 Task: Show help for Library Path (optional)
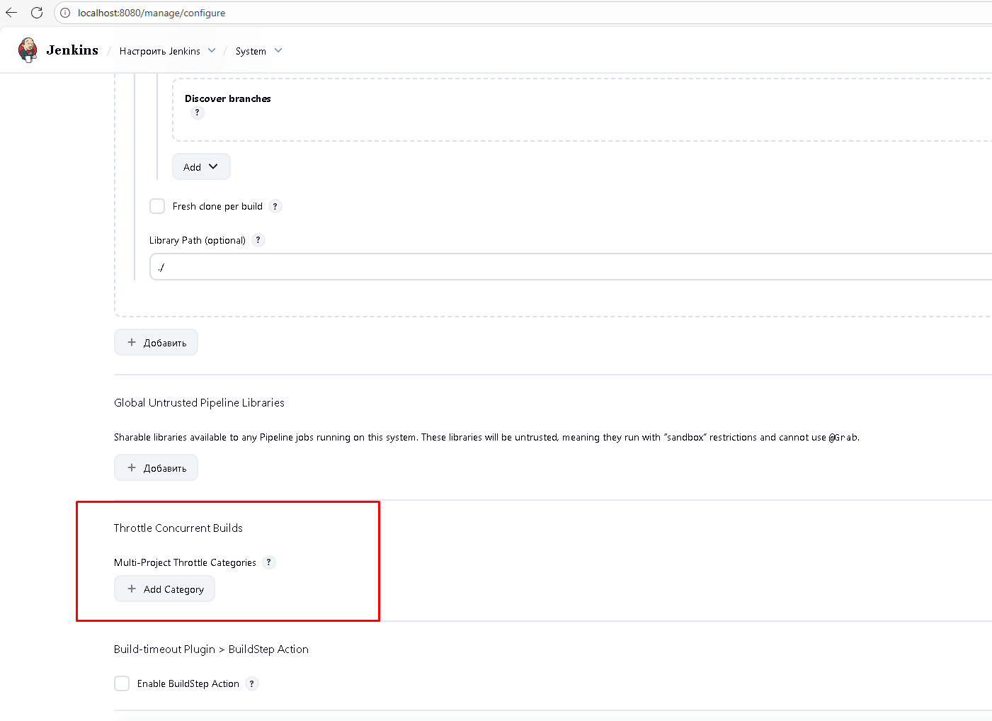click(x=258, y=240)
